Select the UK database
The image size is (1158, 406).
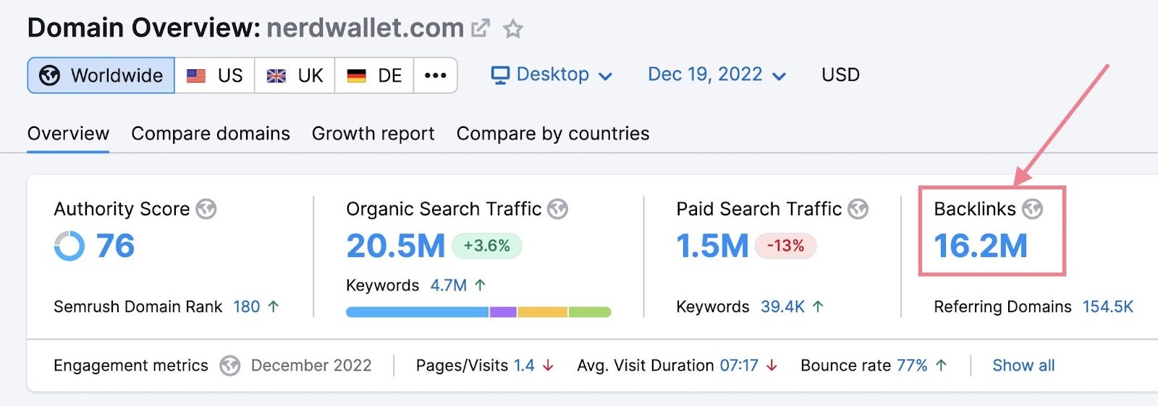coord(295,75)
